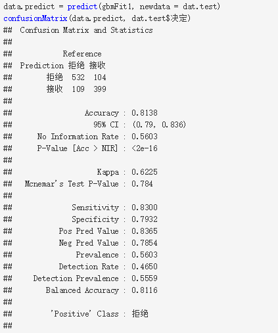Image resolution: width=278 pixels, height=333 pixels.
Task: Click the Reference column header
Action: [x=82, y=54]
